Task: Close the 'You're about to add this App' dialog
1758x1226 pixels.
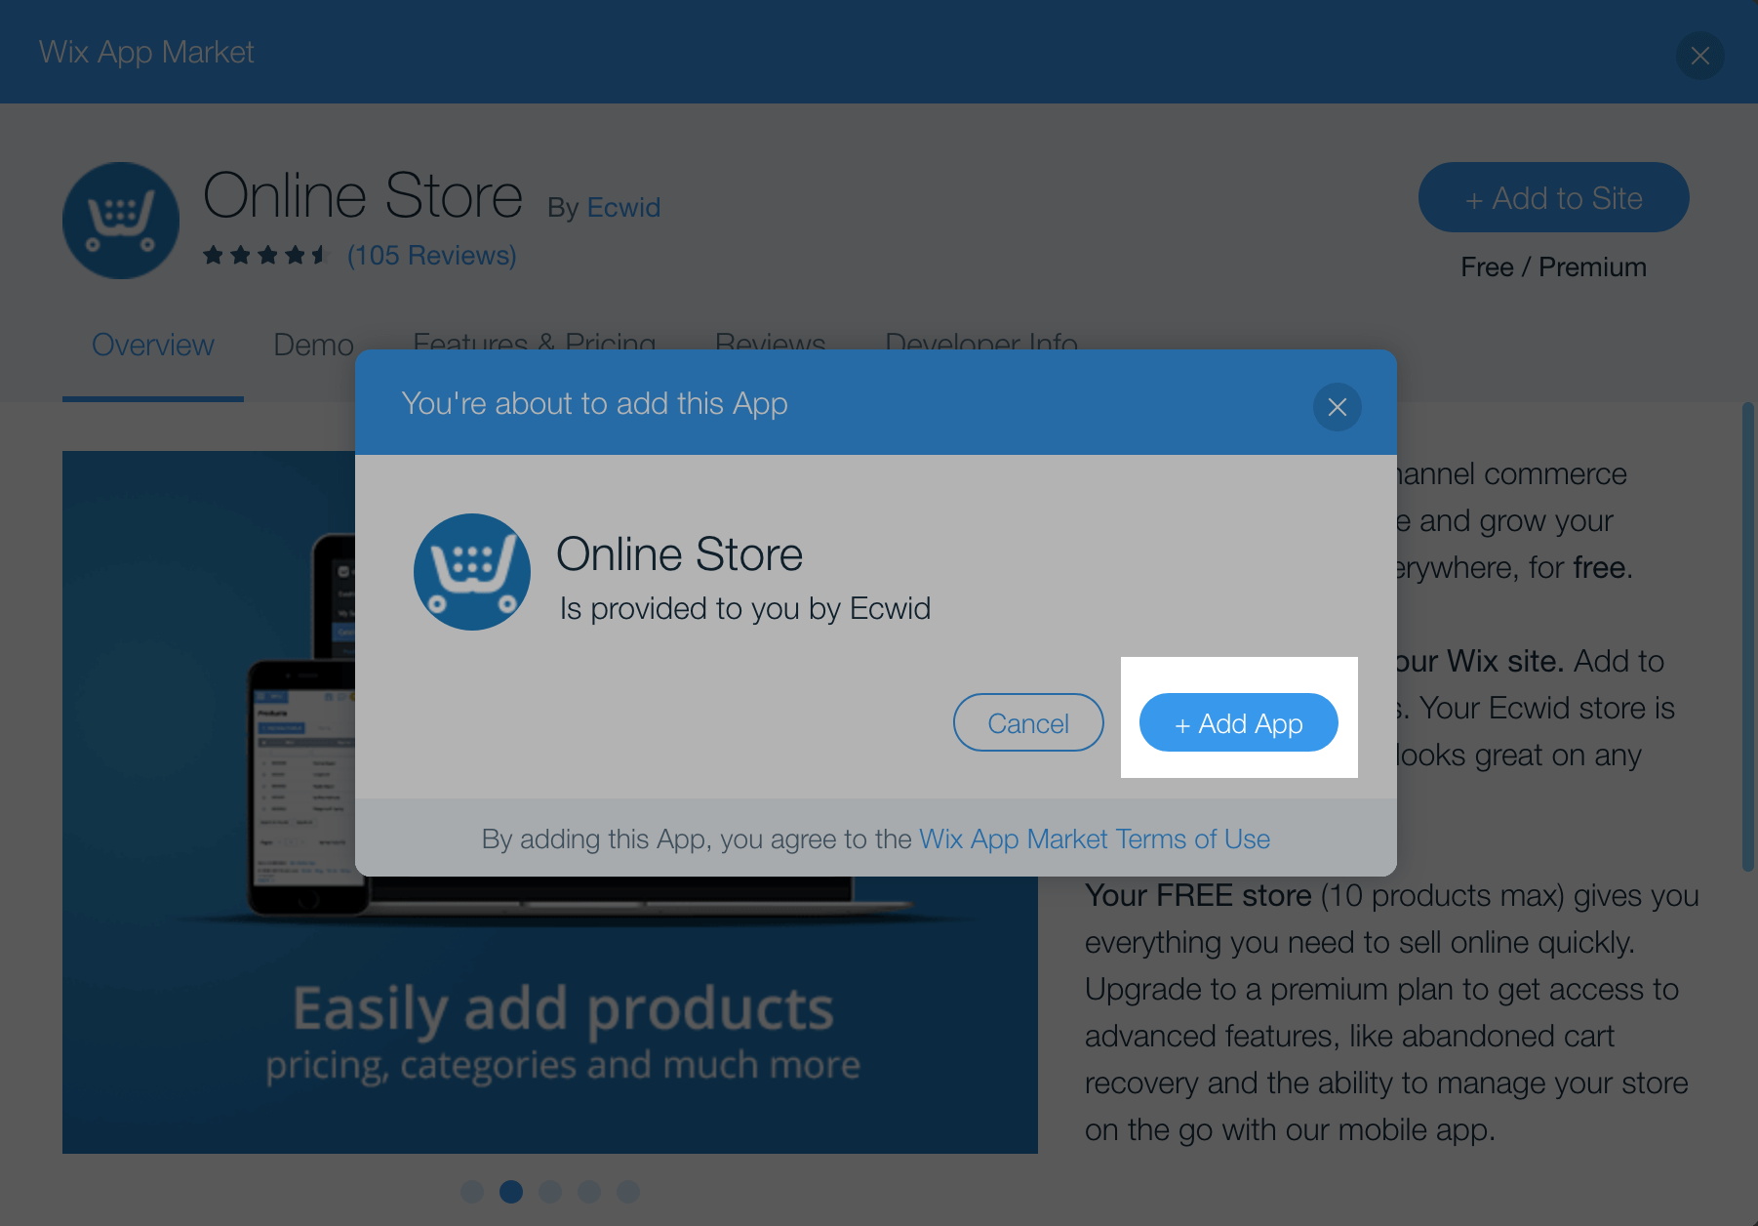Action: pos(1337,407)
